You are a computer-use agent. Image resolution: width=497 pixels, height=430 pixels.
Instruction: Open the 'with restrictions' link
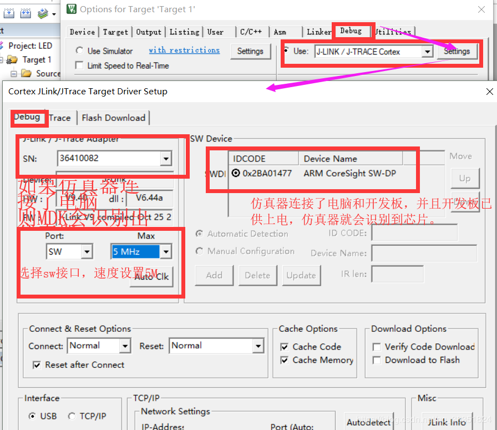point(184,50)
